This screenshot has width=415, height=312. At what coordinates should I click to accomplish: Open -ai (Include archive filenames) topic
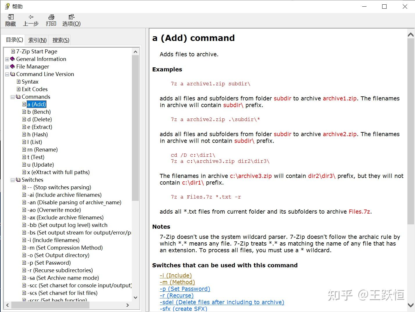coord(64,195)
